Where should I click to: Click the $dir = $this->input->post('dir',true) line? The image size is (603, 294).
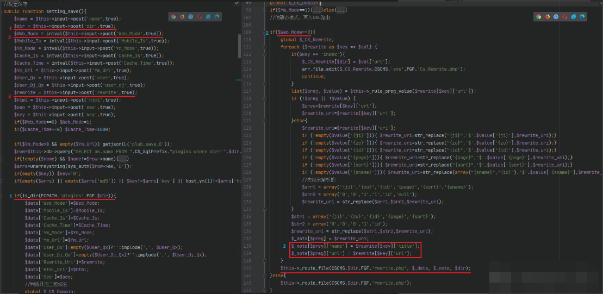65,26
